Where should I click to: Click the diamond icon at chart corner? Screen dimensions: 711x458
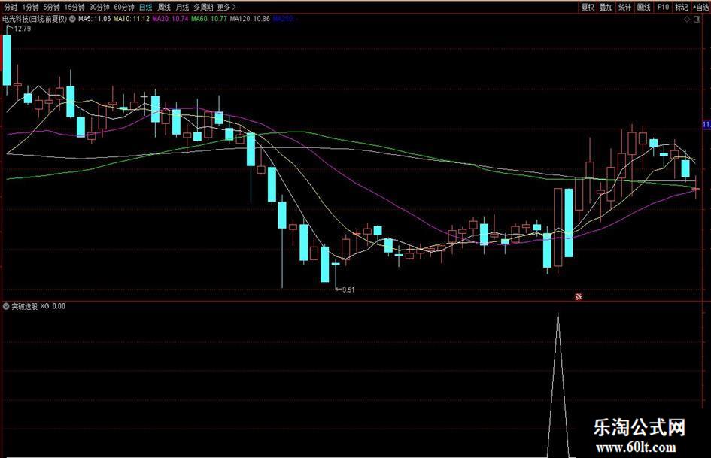pyautogui.click(x=687, y=20)
